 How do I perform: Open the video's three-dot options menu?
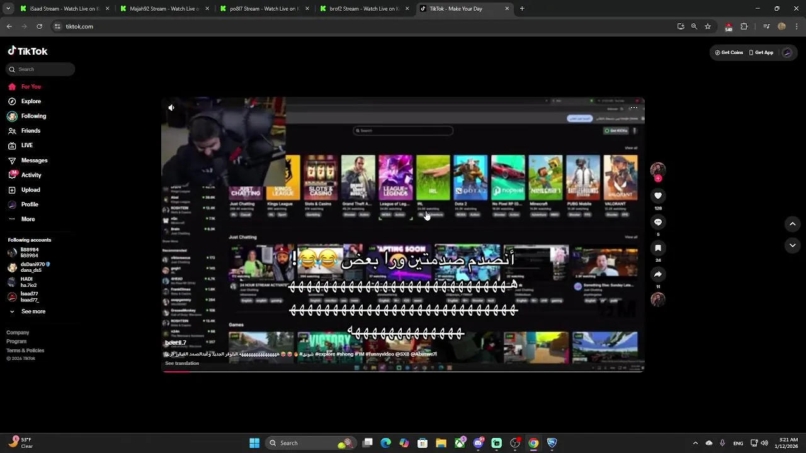point(634,108)
